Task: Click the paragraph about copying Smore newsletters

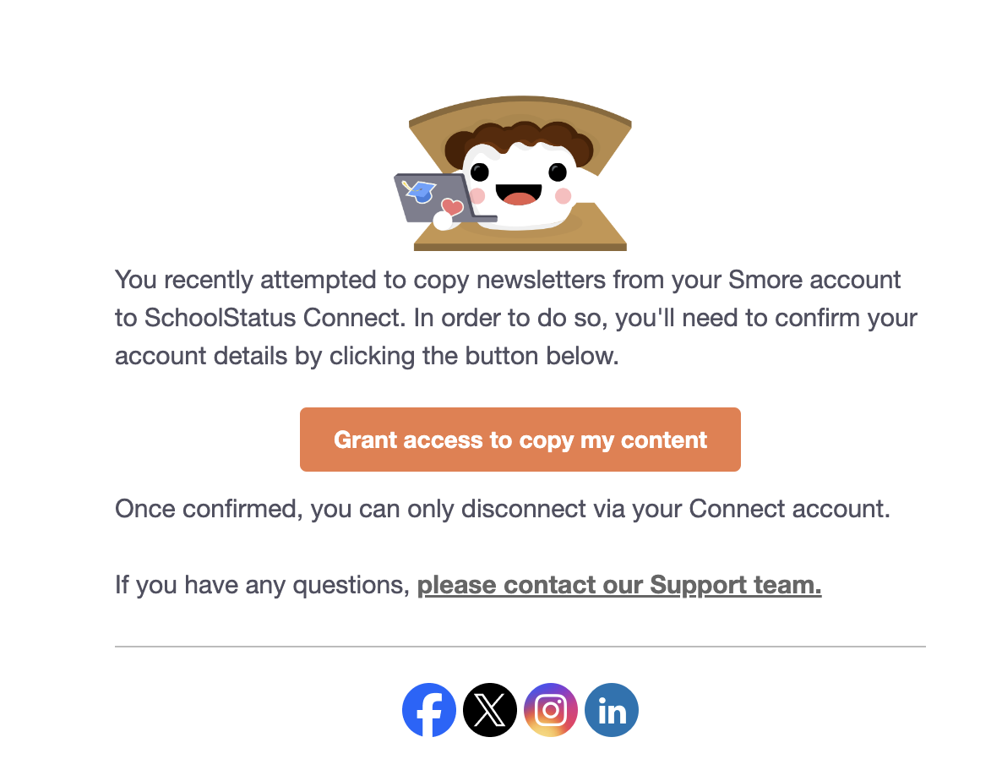Action: tap(516, 318)
